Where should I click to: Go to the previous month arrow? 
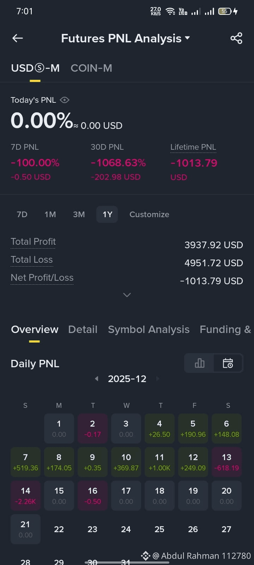96,379
